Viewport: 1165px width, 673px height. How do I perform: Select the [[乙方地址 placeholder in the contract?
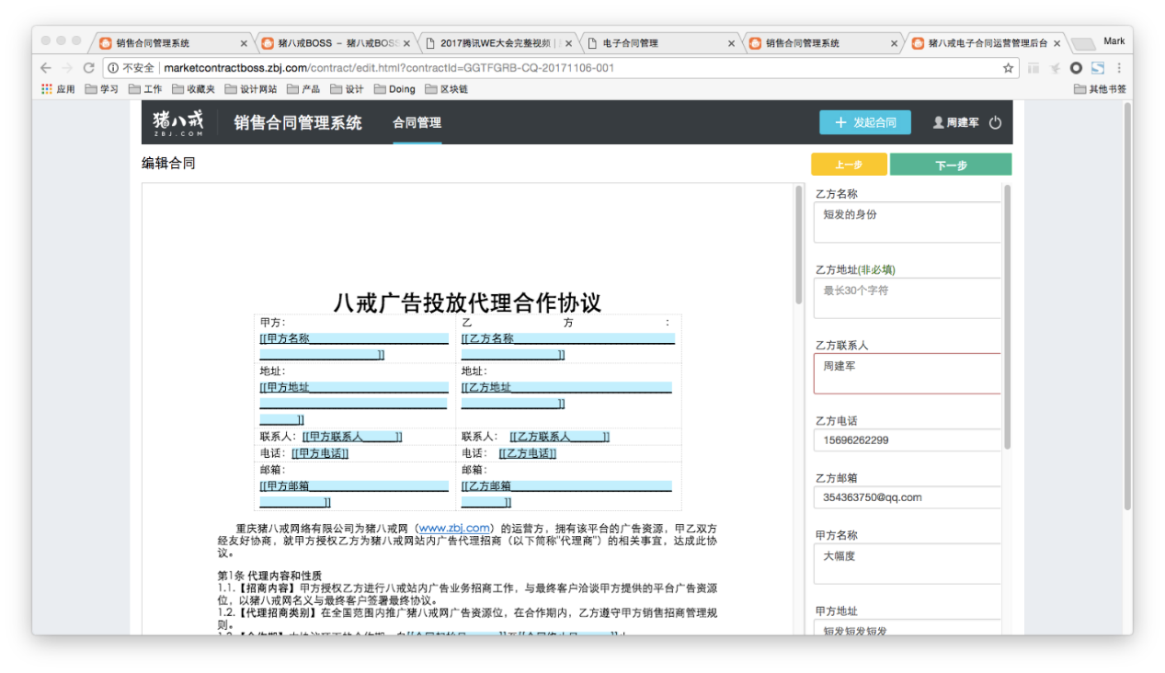(x=566, y=395)
